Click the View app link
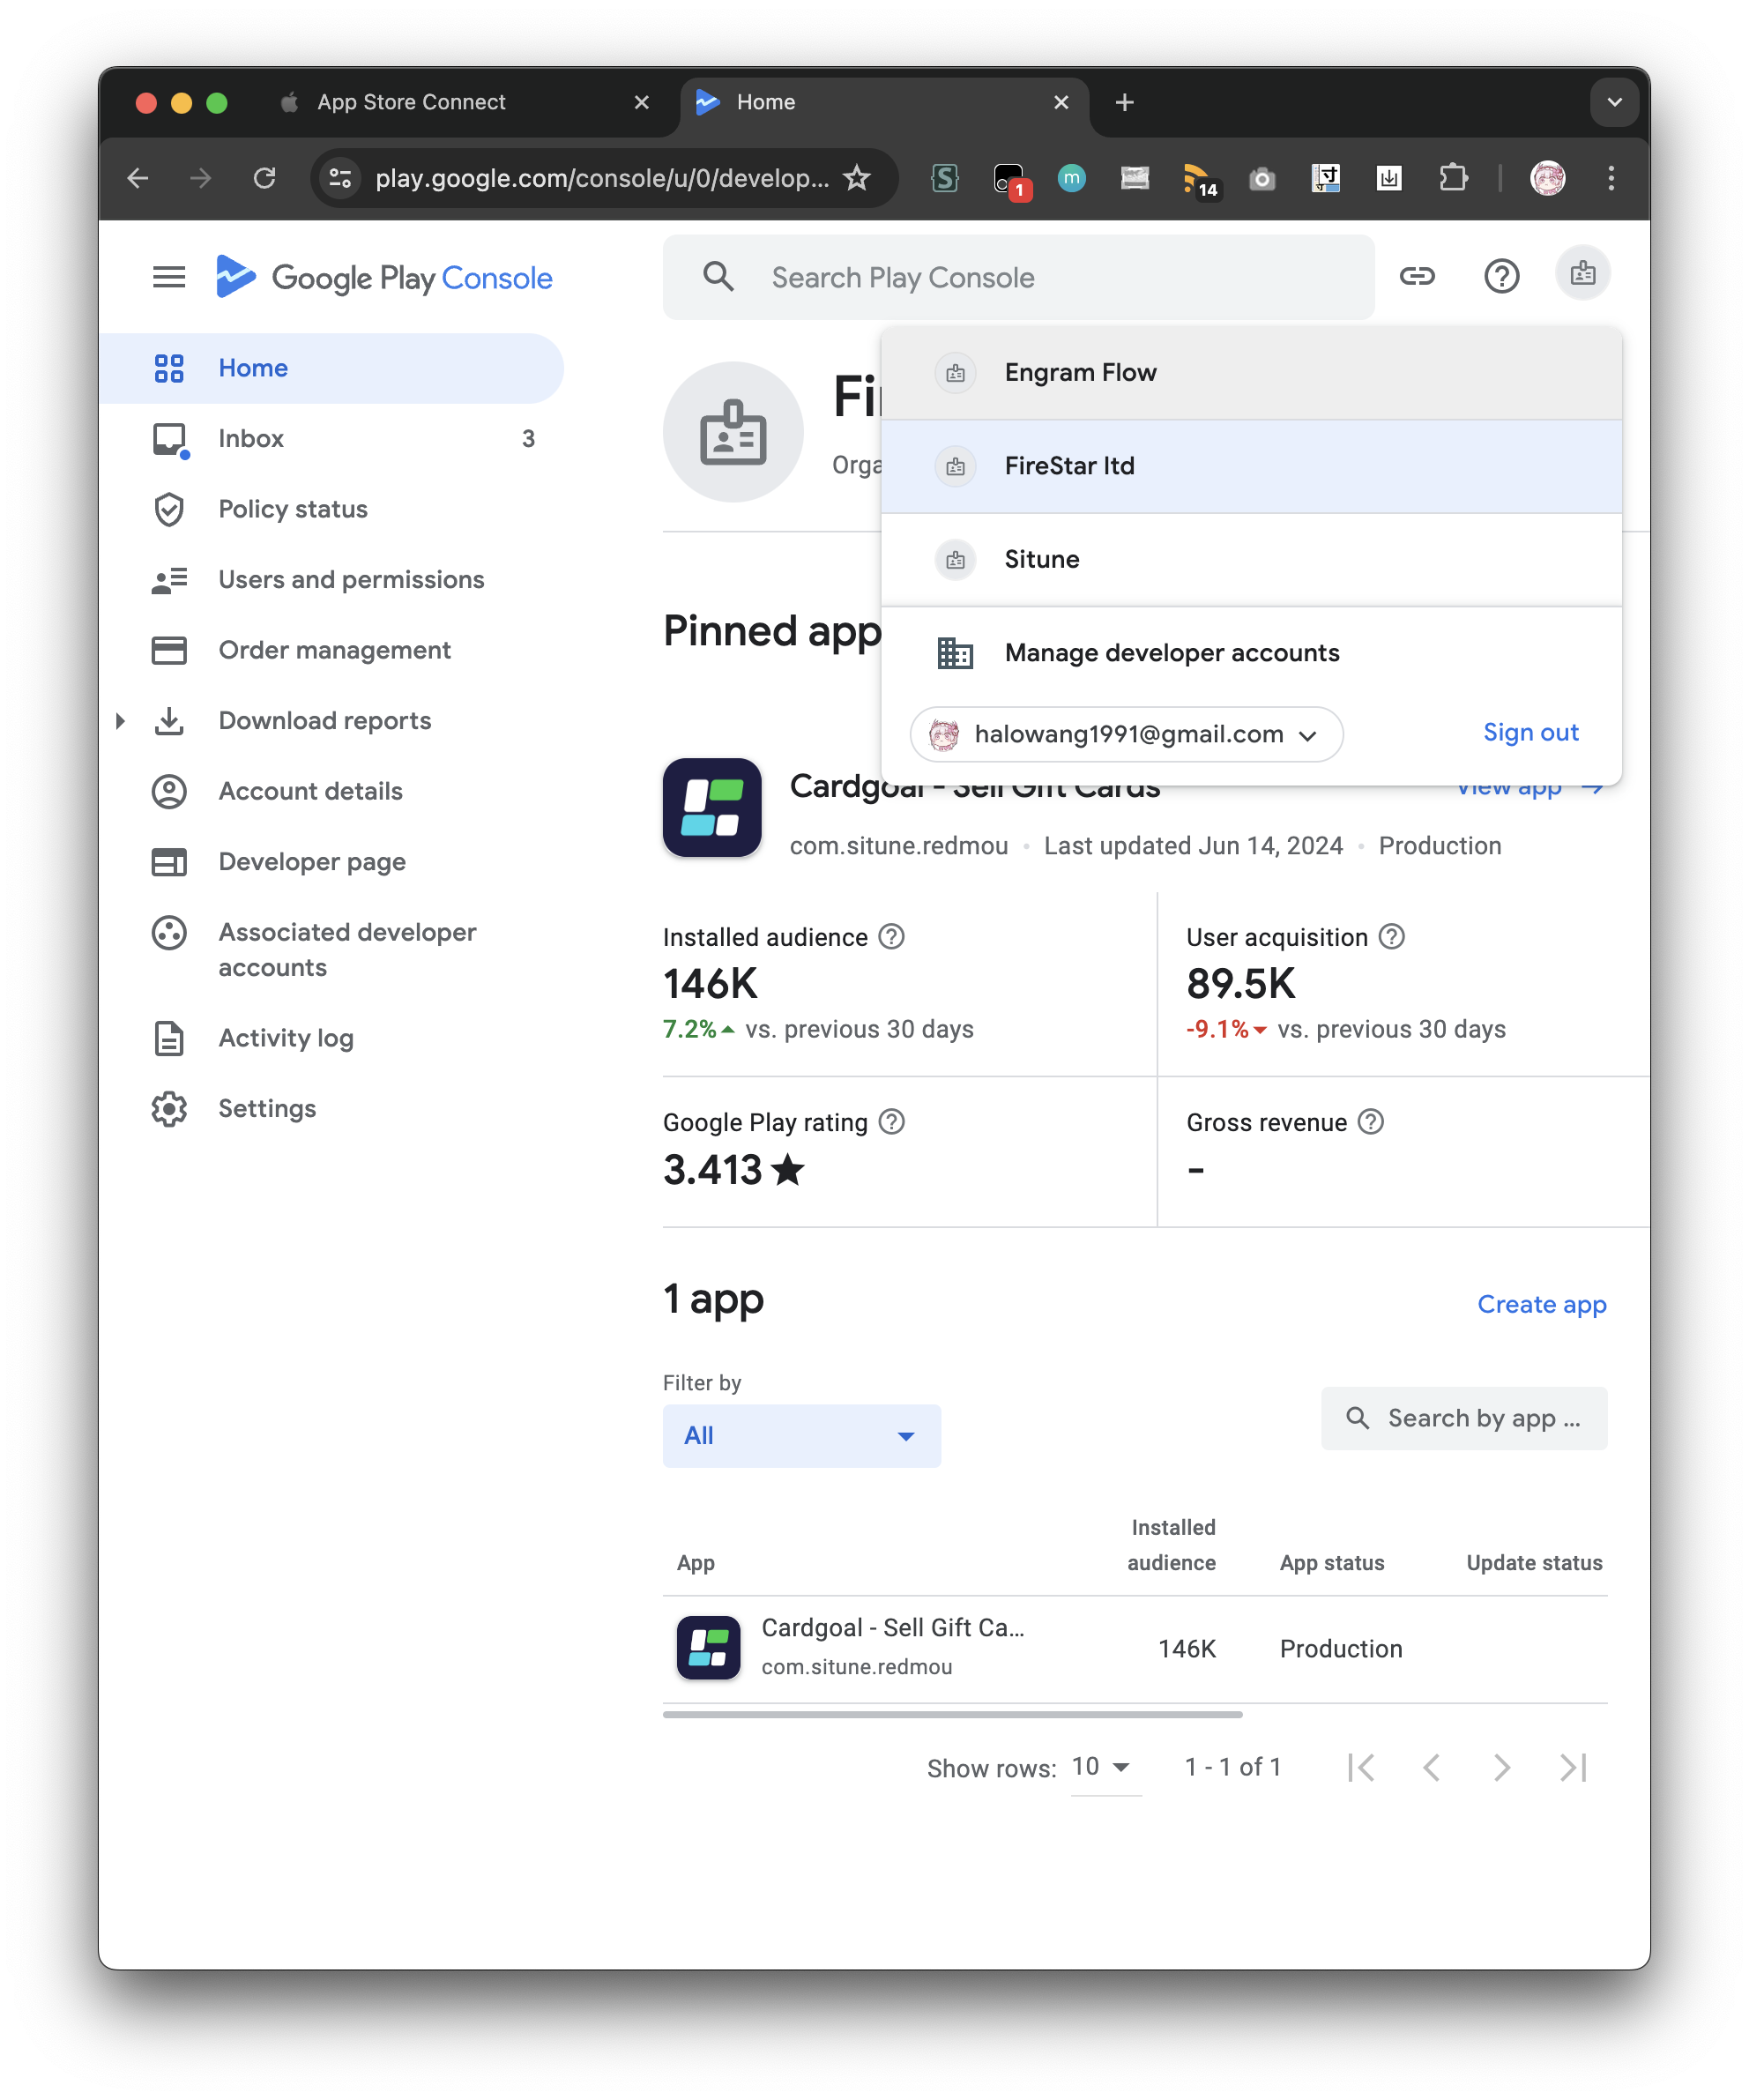Screen dimensions: 1749x2100 [1530, 787]
